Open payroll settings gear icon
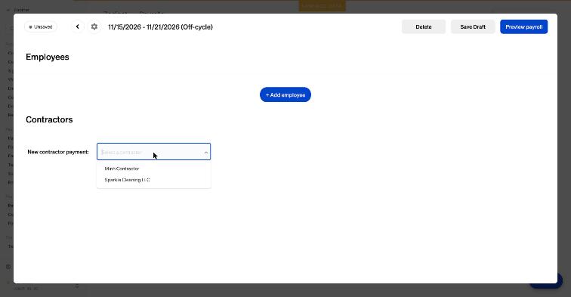 94,26
